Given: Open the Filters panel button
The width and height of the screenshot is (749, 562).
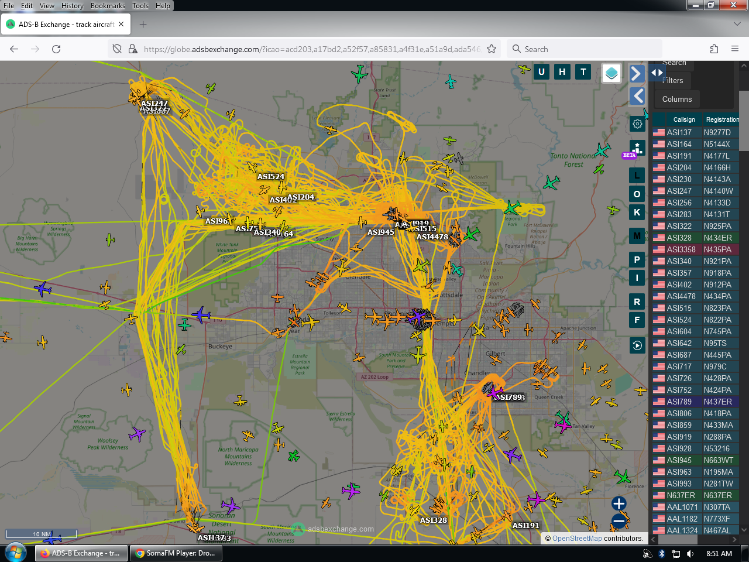Looking at the screenshot, I should coord(674,81).
